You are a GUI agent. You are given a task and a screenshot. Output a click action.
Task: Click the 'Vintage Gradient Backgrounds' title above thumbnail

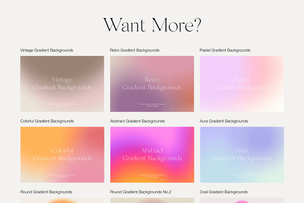point(47,50)
